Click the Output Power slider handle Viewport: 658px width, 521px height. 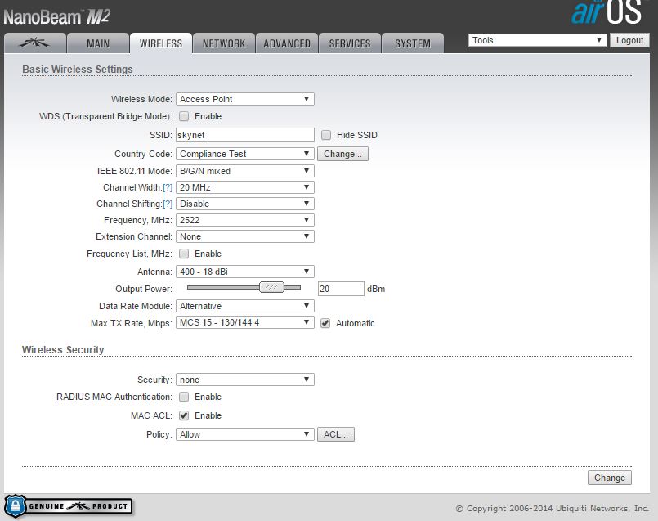point(271,287)
